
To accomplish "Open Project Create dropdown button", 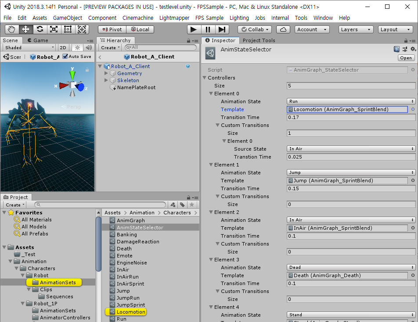I will click(15, 205).
